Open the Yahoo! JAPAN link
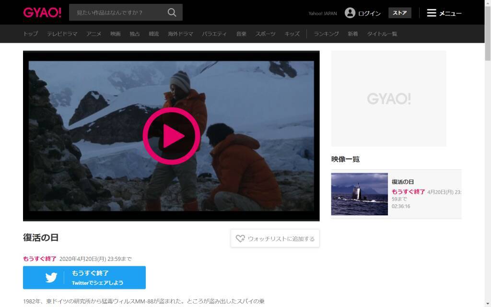Image resolution: width=491 pixels, height=307 pixels. [x=323, y=13]
